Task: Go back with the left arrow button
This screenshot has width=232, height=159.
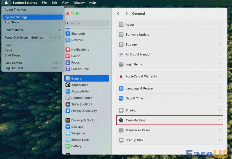Action: (118, 14)
